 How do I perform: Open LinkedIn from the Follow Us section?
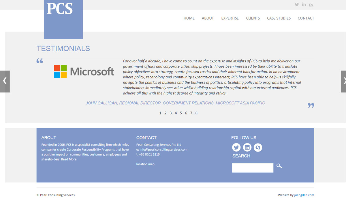click(x=247, y=148)
